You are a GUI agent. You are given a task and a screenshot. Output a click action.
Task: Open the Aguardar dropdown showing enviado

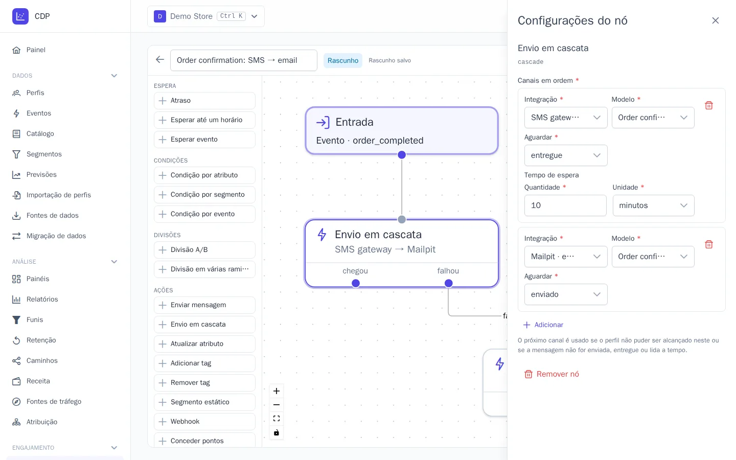[x=566, y=294]
